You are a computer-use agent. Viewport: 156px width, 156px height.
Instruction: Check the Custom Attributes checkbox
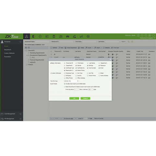(x=51, y=73)
